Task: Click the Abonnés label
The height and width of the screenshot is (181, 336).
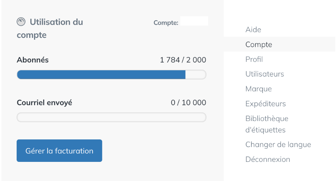Action: 32,60
